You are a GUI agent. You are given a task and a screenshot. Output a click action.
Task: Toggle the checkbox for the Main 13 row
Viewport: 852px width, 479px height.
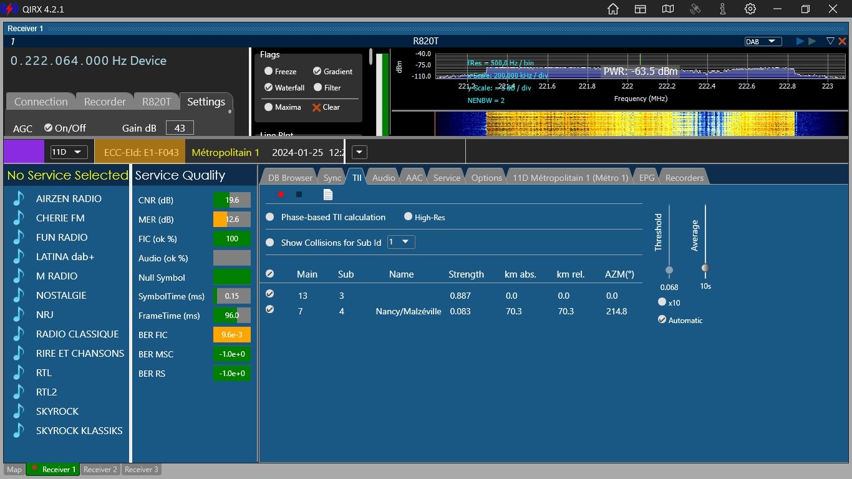coord(269,293)
